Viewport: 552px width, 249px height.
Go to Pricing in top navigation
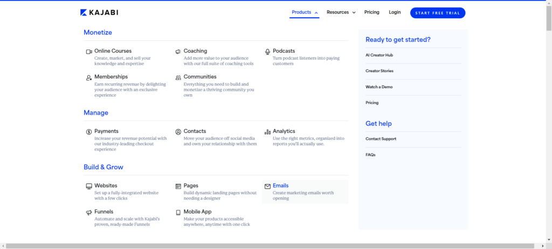372,12
